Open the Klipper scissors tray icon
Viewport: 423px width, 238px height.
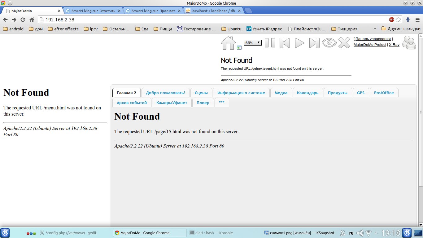coord(342,233)
